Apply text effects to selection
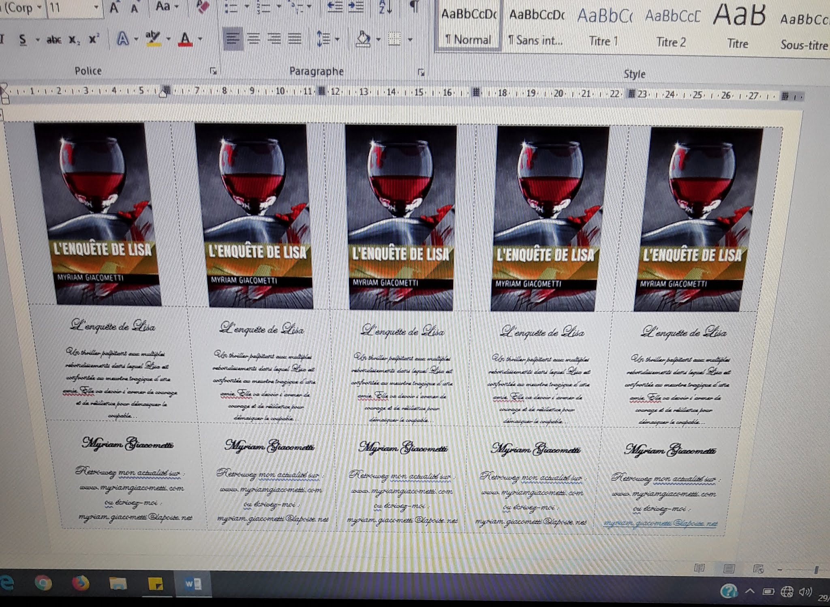 tap(122, 39)
